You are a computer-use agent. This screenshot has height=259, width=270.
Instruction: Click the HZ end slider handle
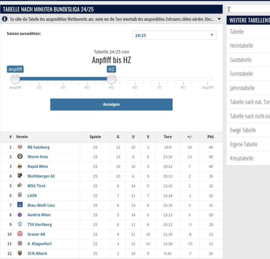111,79
